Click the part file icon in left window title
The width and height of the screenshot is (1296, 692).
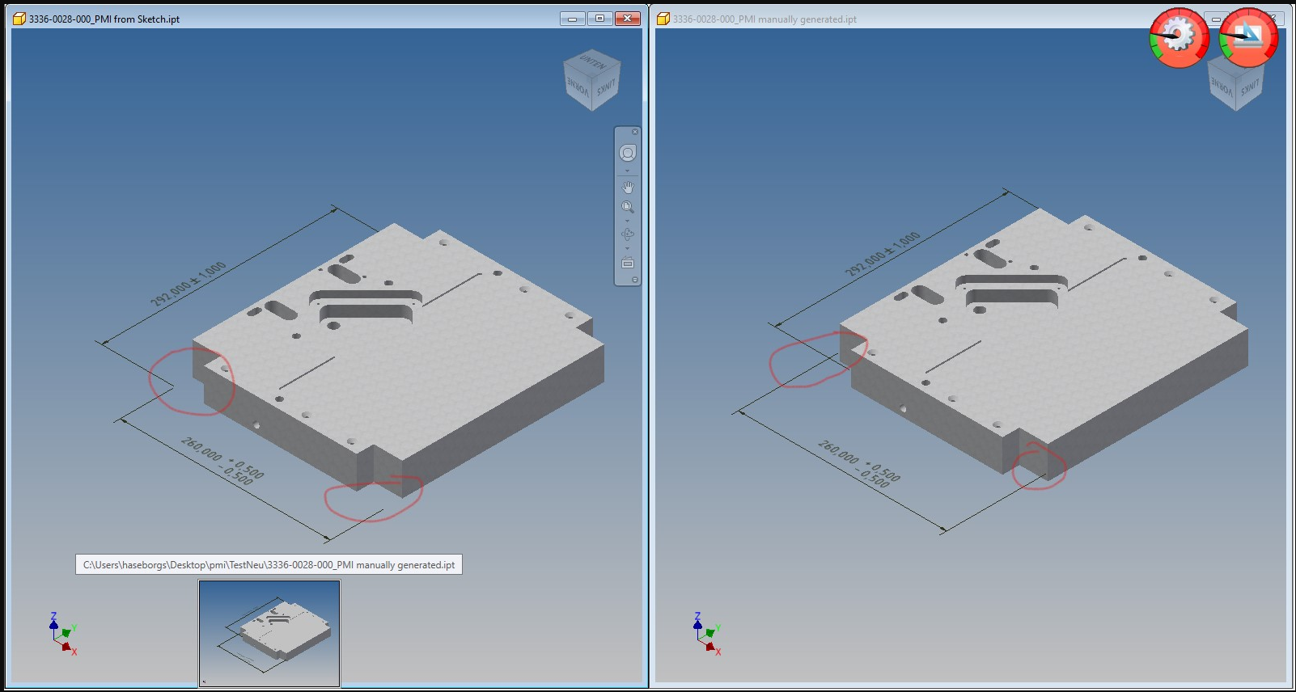19,19
